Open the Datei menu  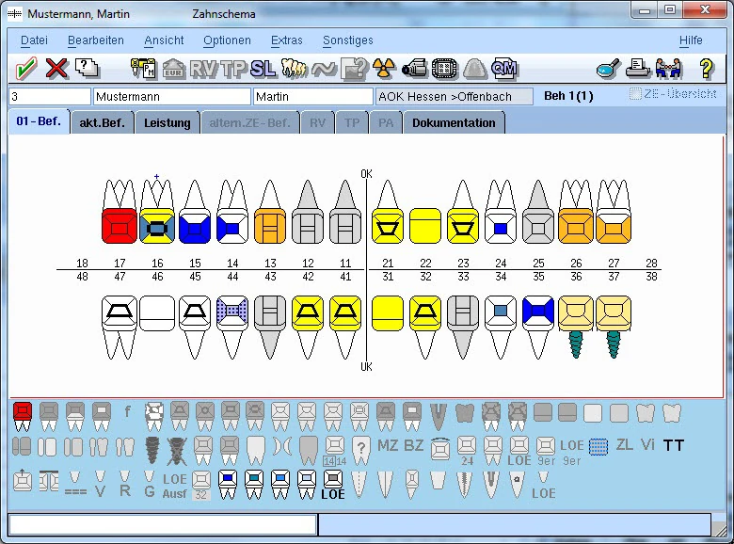pos(34,40)
